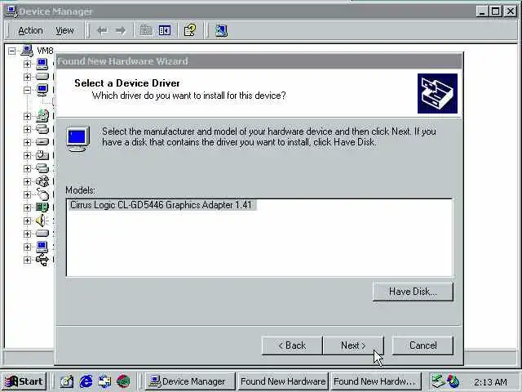Expand the USB controllers node
522x392 pixels.
pos(27,260)
